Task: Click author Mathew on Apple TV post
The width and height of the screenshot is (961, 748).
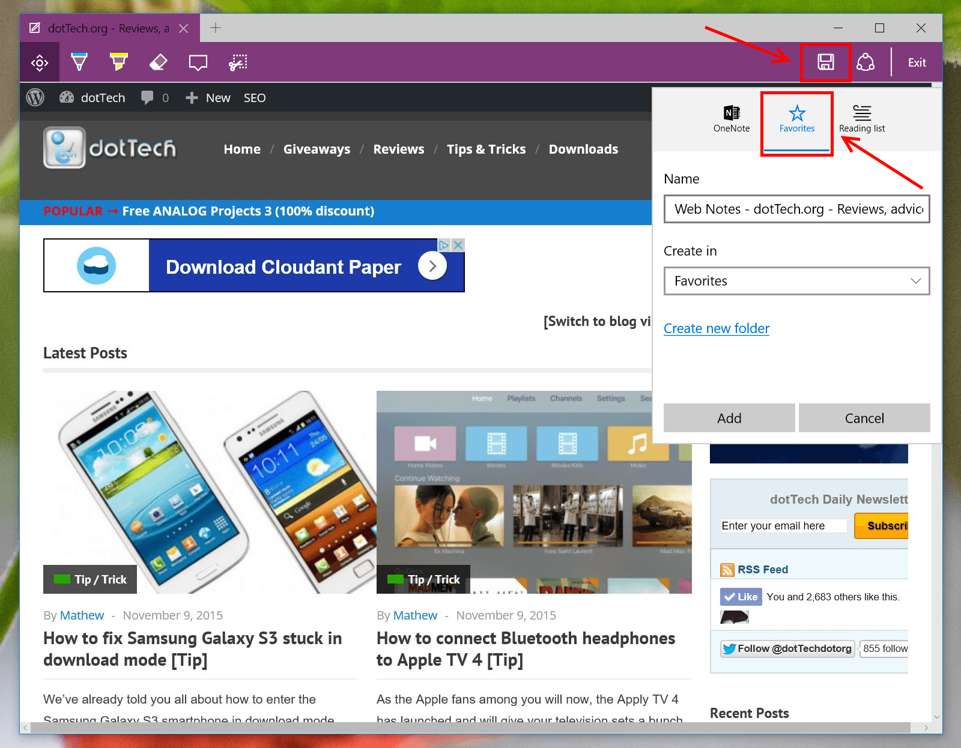Action: [x=415, y=615]
